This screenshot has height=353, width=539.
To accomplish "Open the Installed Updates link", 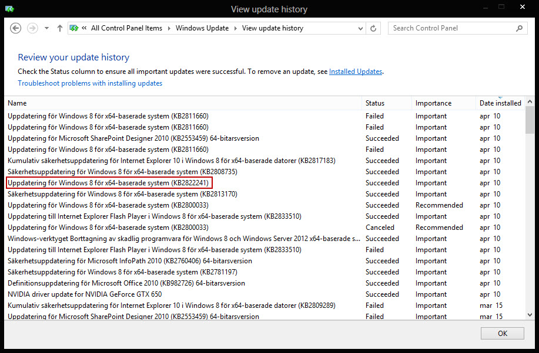I will 356,72.
